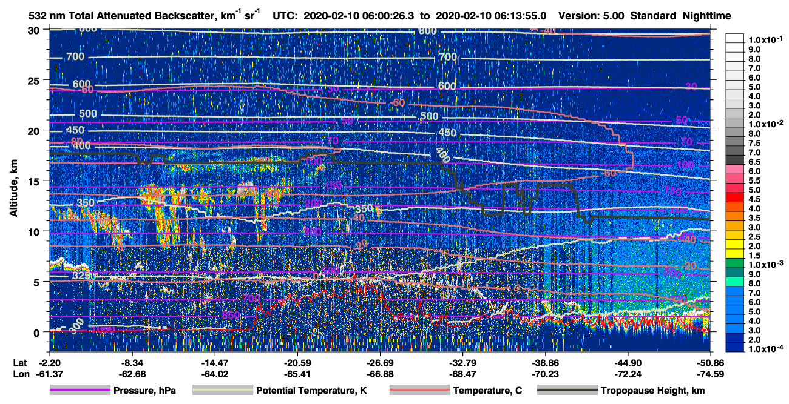Click altitude axis tick 15

pos(35,181)
